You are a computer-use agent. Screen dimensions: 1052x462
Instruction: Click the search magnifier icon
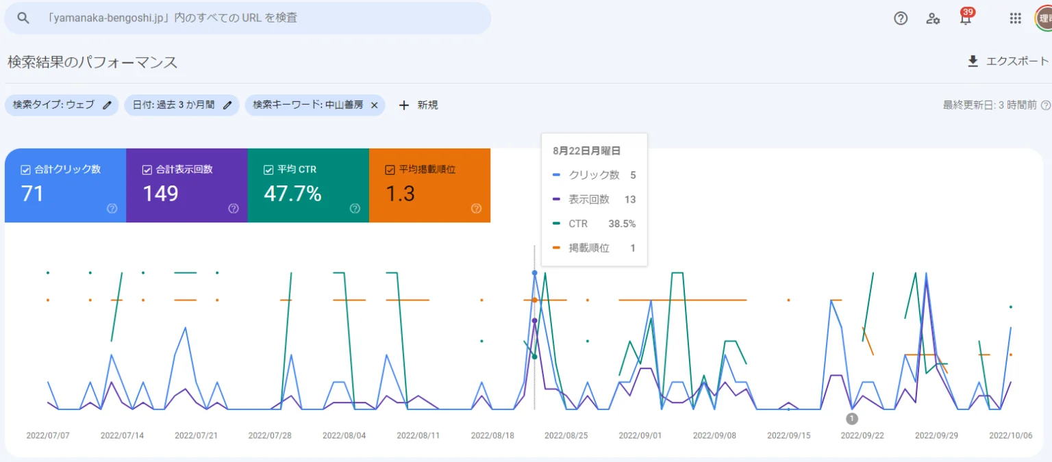23,18
